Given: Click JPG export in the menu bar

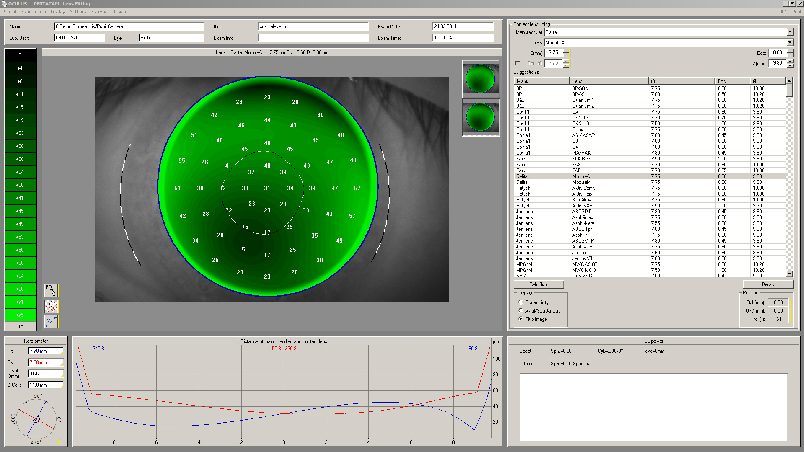Looking at the screenshot, I should [783, 12].
